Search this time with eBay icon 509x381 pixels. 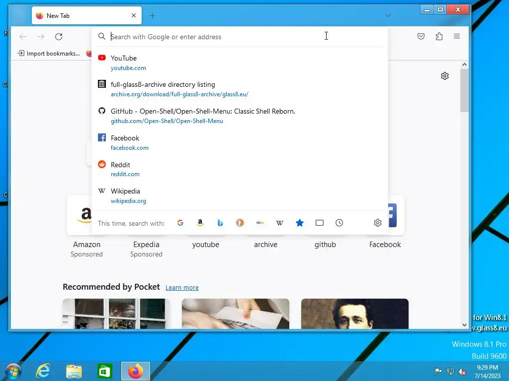coord(260,223)
